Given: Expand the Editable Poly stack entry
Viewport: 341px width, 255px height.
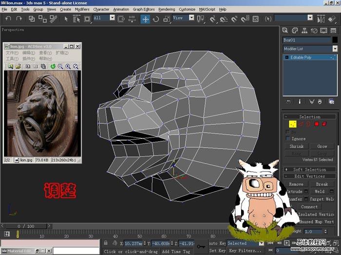Looking at the screenshot, I should pos(286,57).
